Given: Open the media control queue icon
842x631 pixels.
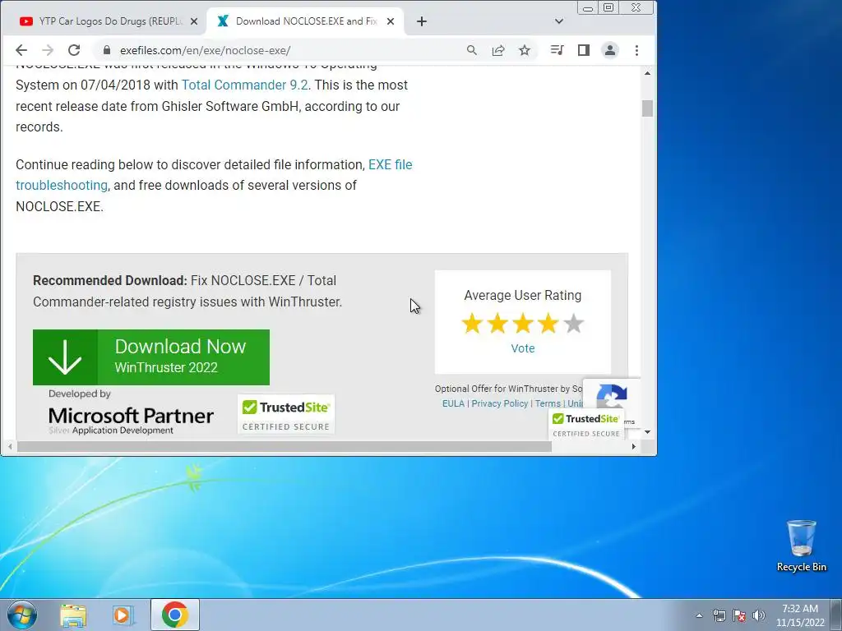Looking at the screenshot, I should point(557,50).
